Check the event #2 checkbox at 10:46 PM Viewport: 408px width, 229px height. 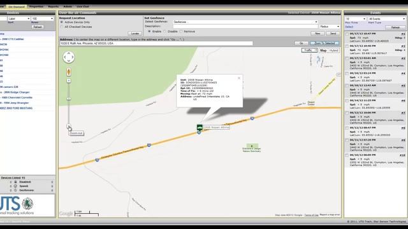point(347,46)
